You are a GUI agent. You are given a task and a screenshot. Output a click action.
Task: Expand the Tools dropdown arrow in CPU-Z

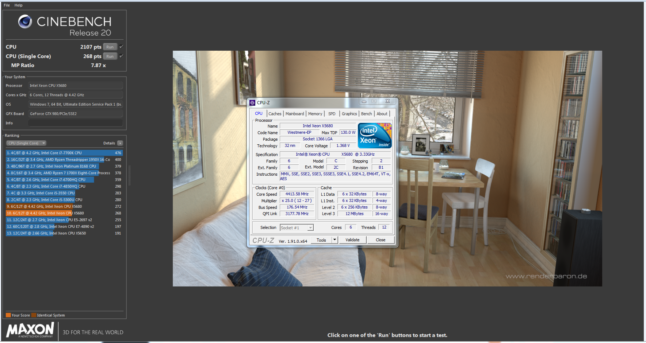click(335, 240)
